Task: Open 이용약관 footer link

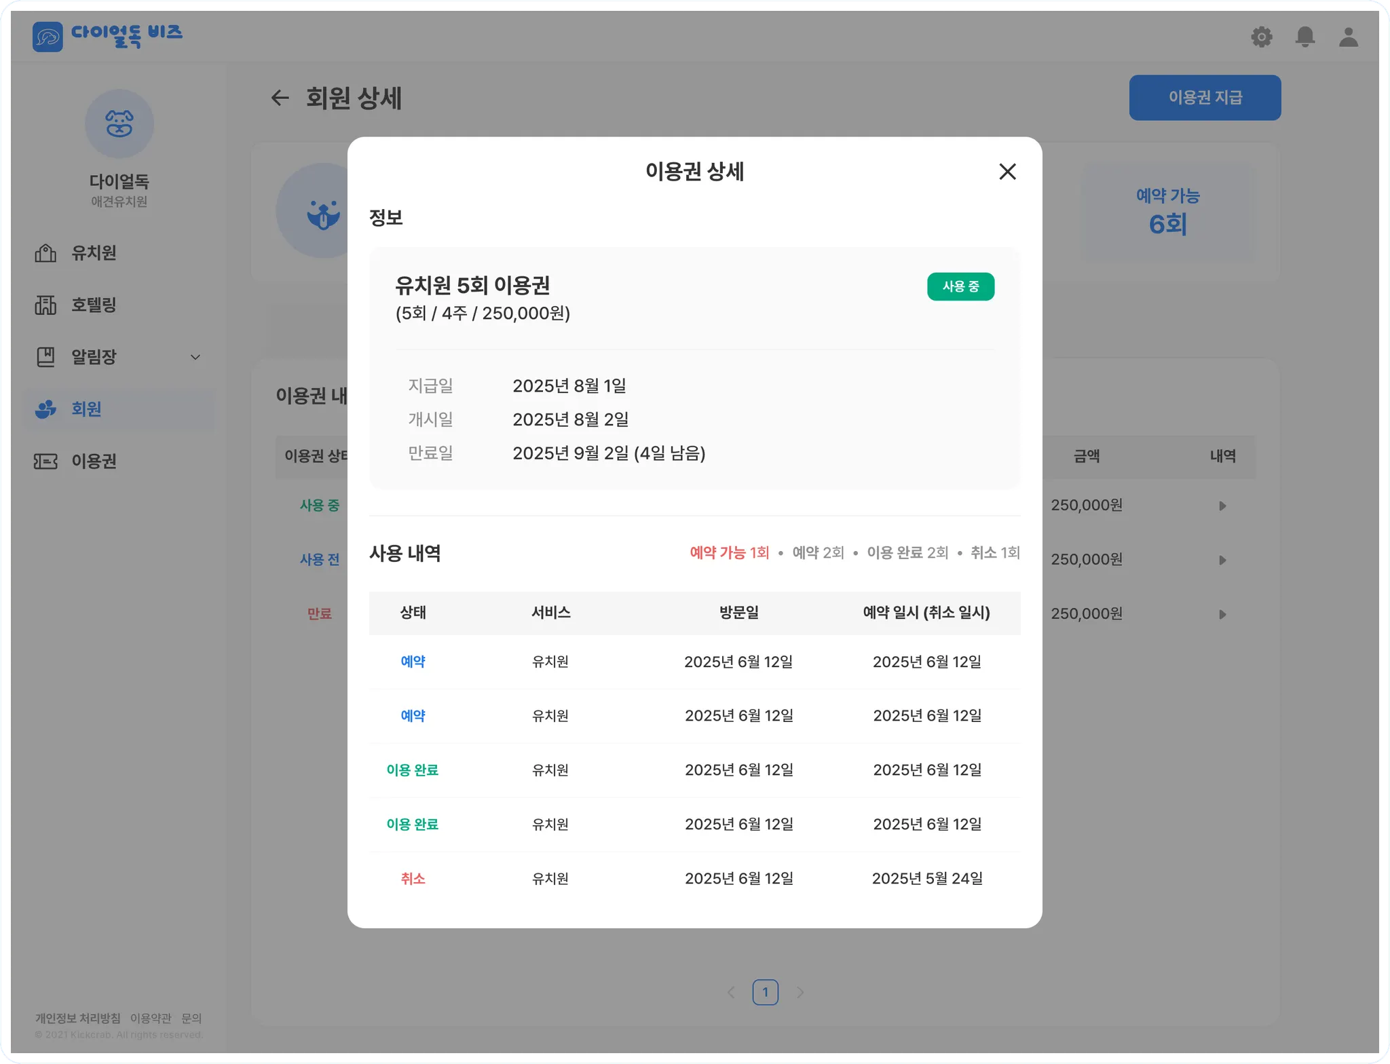Action: coord(151,1018)
